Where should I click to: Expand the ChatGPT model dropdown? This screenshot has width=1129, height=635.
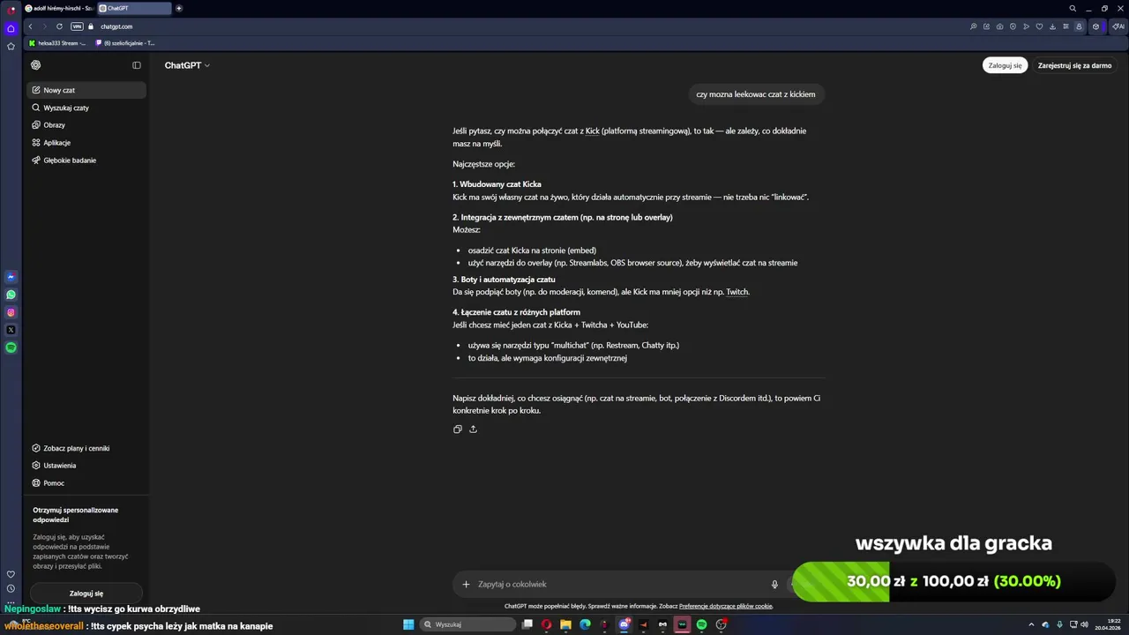click(x=187, y=65)
